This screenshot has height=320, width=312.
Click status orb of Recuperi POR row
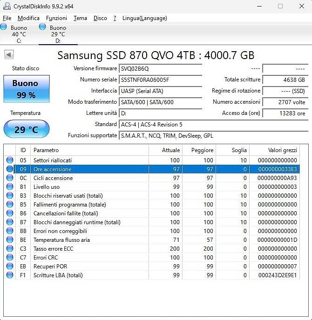(10, 267)
